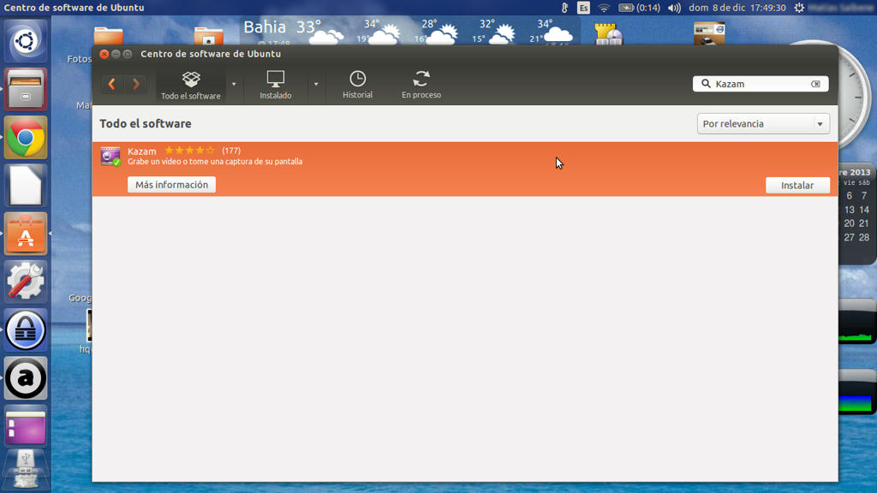Image resolution: width=877 pixels, height=493 pixels.
Task: View the En proceso section
Action: (x=421, y=85)
